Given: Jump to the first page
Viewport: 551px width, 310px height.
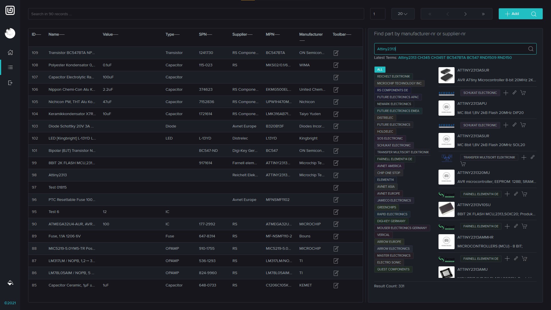Looking at the screenshot, I should (430, 14).
